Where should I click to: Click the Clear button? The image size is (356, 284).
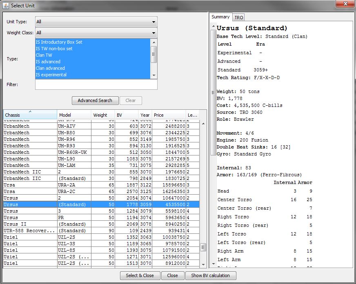click(x=131, y=100)
